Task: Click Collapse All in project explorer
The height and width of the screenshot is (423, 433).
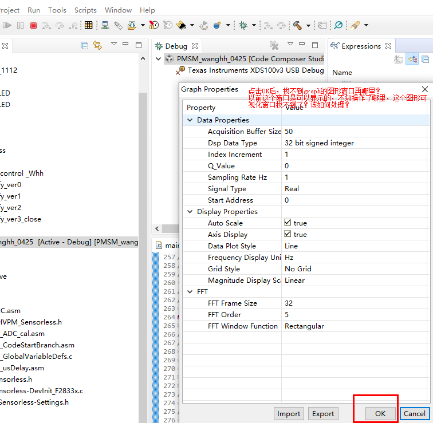Action: tap(85, 45)
